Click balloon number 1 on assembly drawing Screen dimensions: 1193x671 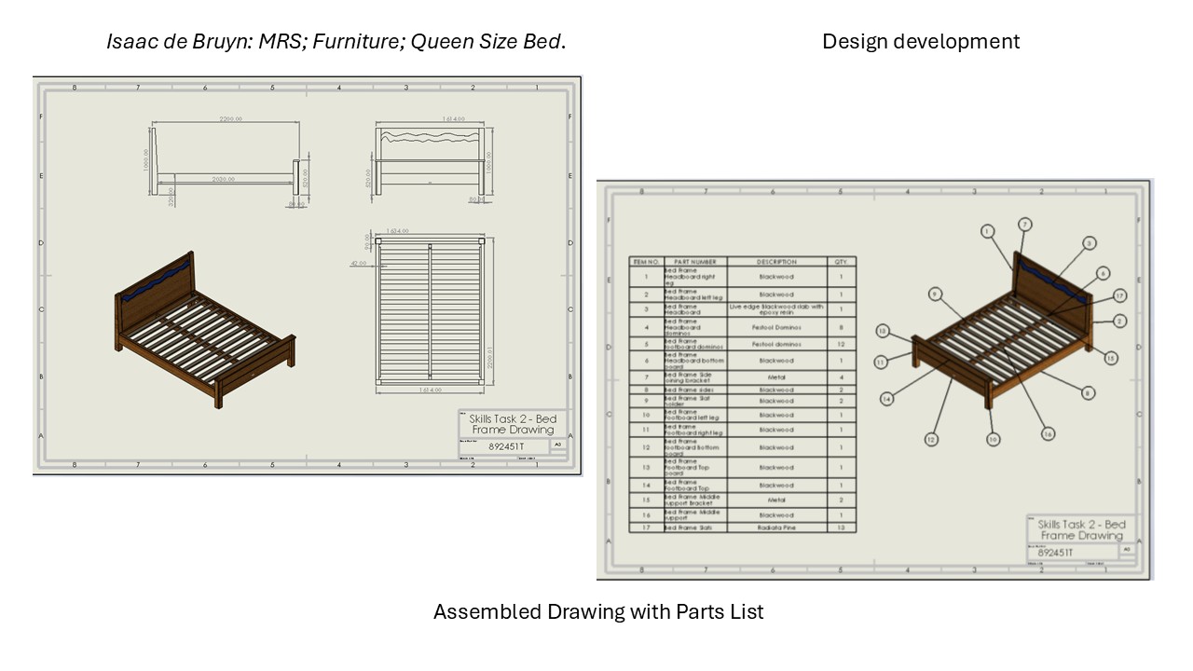coord(988,231)
